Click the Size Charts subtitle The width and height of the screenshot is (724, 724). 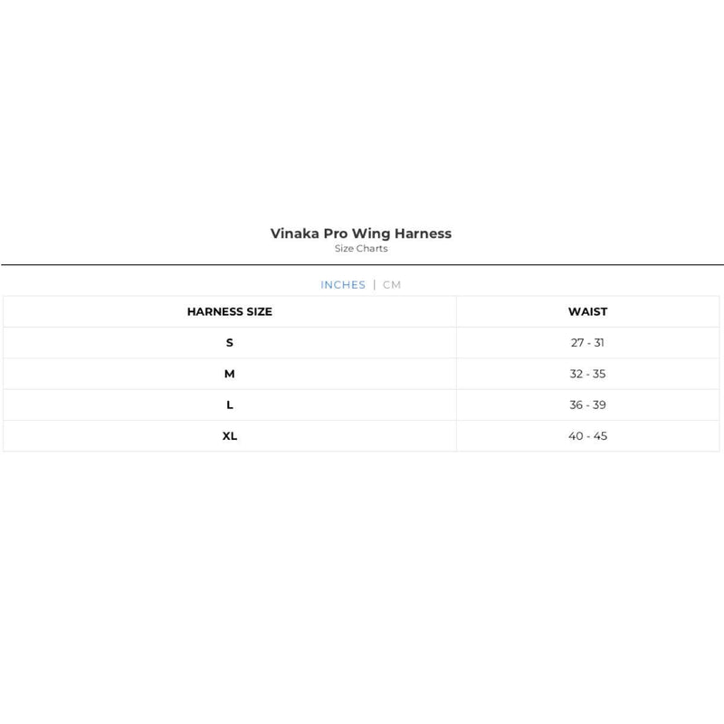pos(361,249)
